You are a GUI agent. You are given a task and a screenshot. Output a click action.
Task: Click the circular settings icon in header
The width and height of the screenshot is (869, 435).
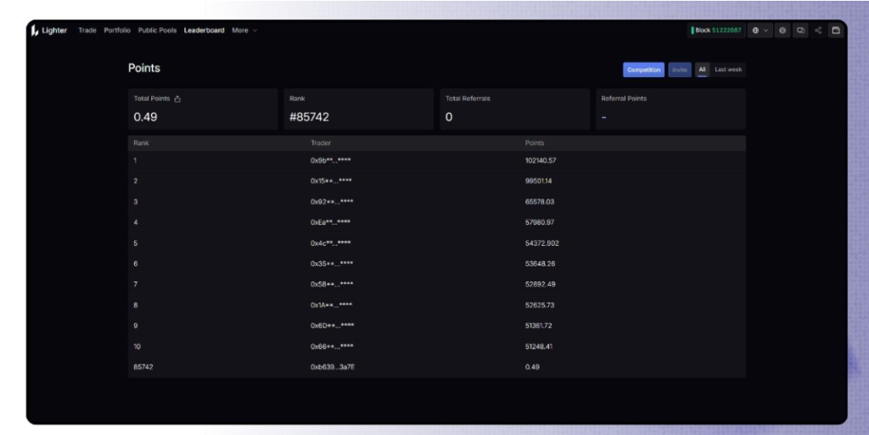click(782, 31)
